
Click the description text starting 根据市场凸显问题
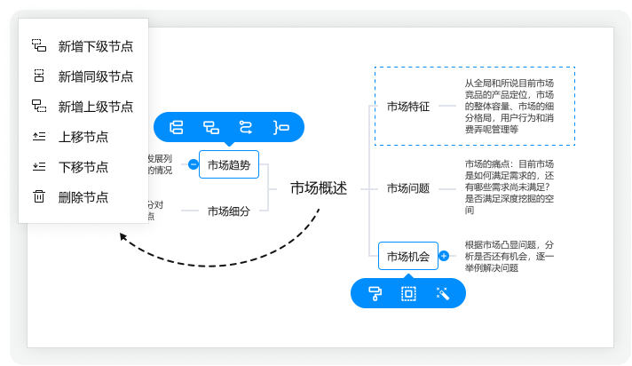pyautogui.click(x=510, y=256)
